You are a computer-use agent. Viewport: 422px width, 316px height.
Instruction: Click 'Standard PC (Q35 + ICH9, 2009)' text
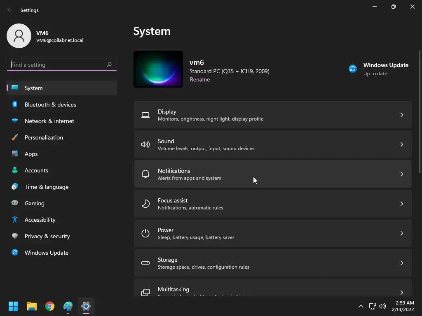tap(229, 71)
